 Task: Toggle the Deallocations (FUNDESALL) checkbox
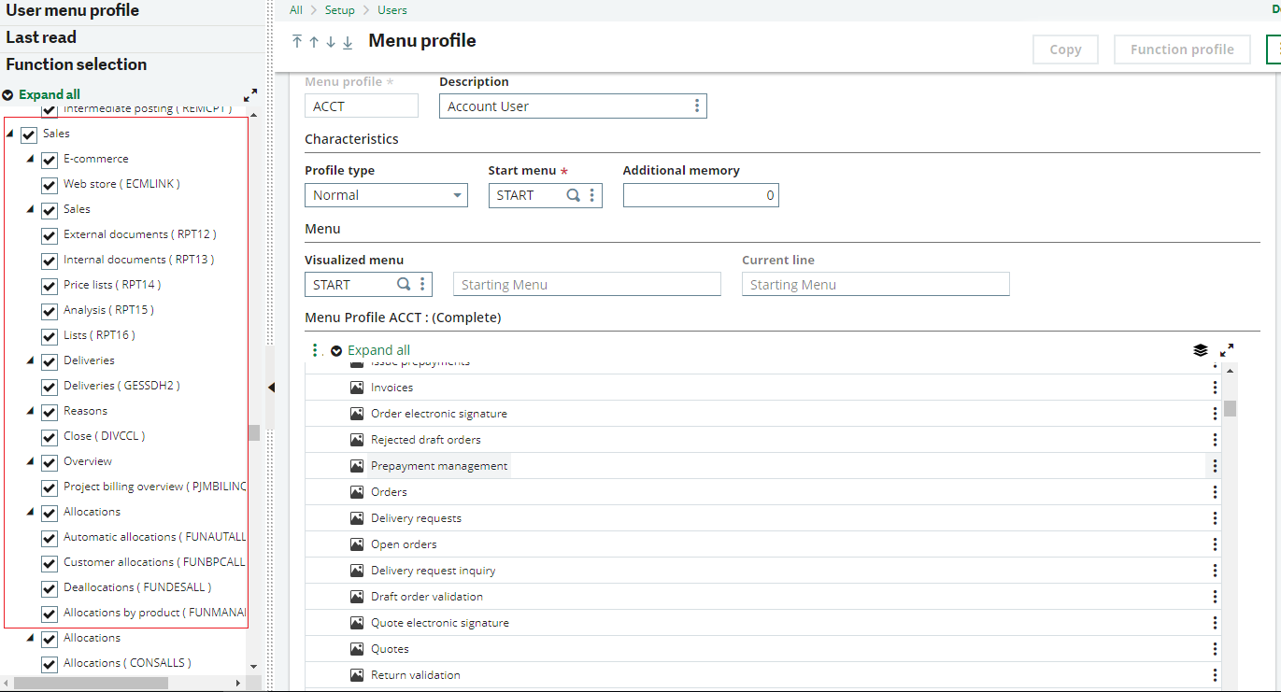pyautogui.click(x=48, y=587)
